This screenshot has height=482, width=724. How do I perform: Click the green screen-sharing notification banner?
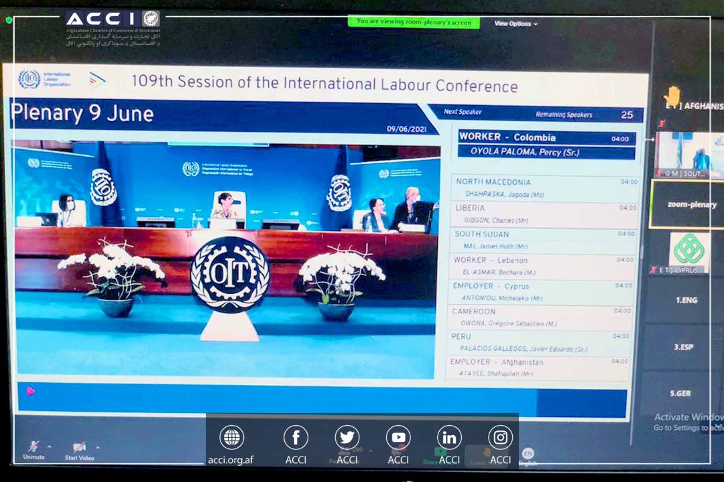tap(414, 21)
